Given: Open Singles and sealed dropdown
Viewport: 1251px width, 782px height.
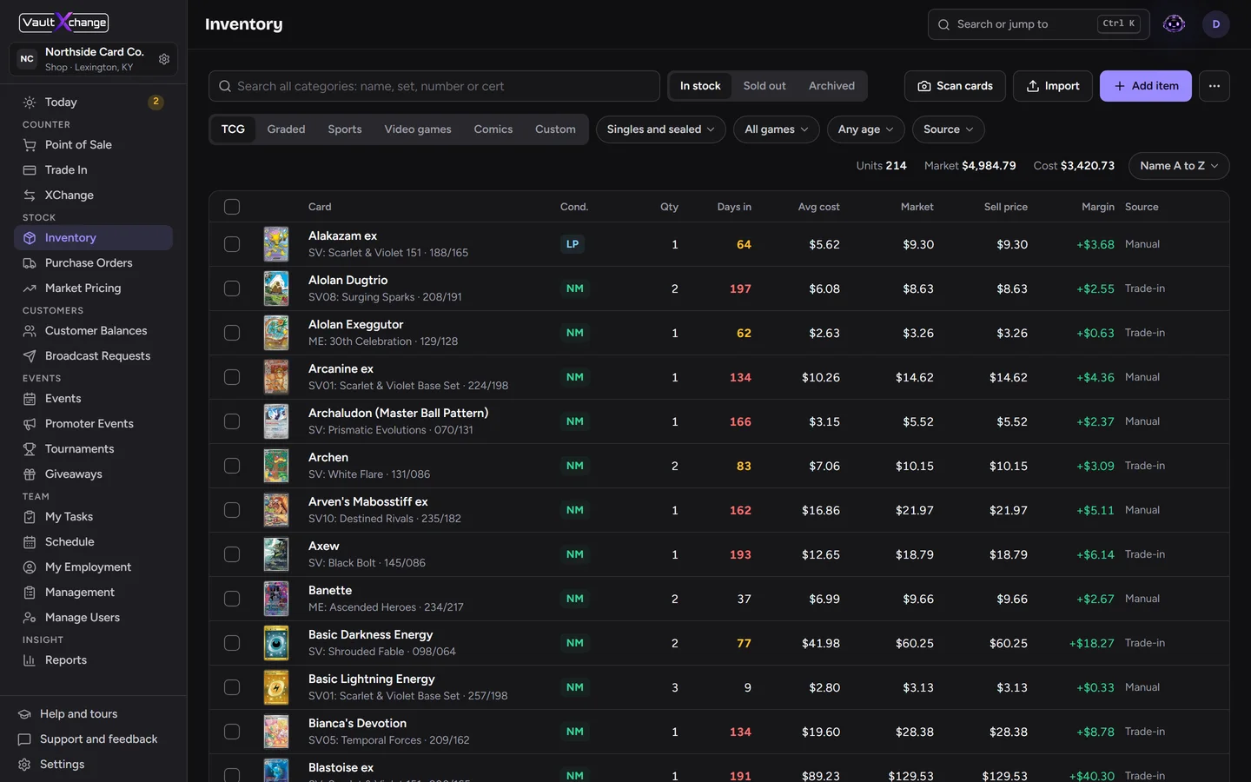Looking at the screenshot, I should point(661,129).
